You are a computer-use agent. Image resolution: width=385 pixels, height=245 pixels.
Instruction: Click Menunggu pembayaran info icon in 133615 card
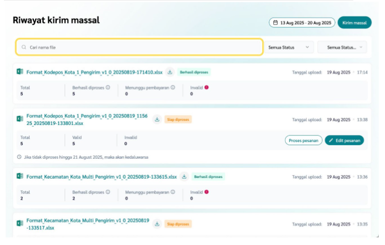[173, 192]
